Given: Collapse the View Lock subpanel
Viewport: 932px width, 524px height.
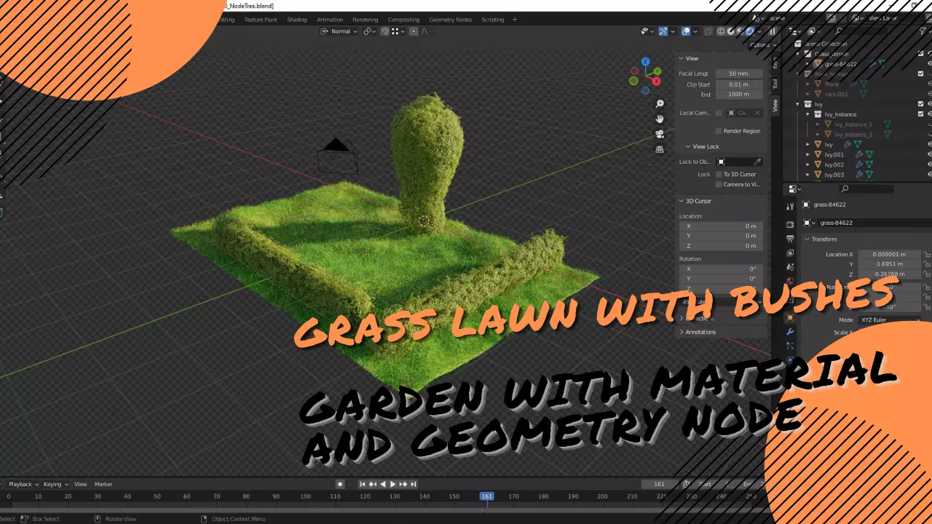Looking at the screenshot, I should [x=724, y=146].
